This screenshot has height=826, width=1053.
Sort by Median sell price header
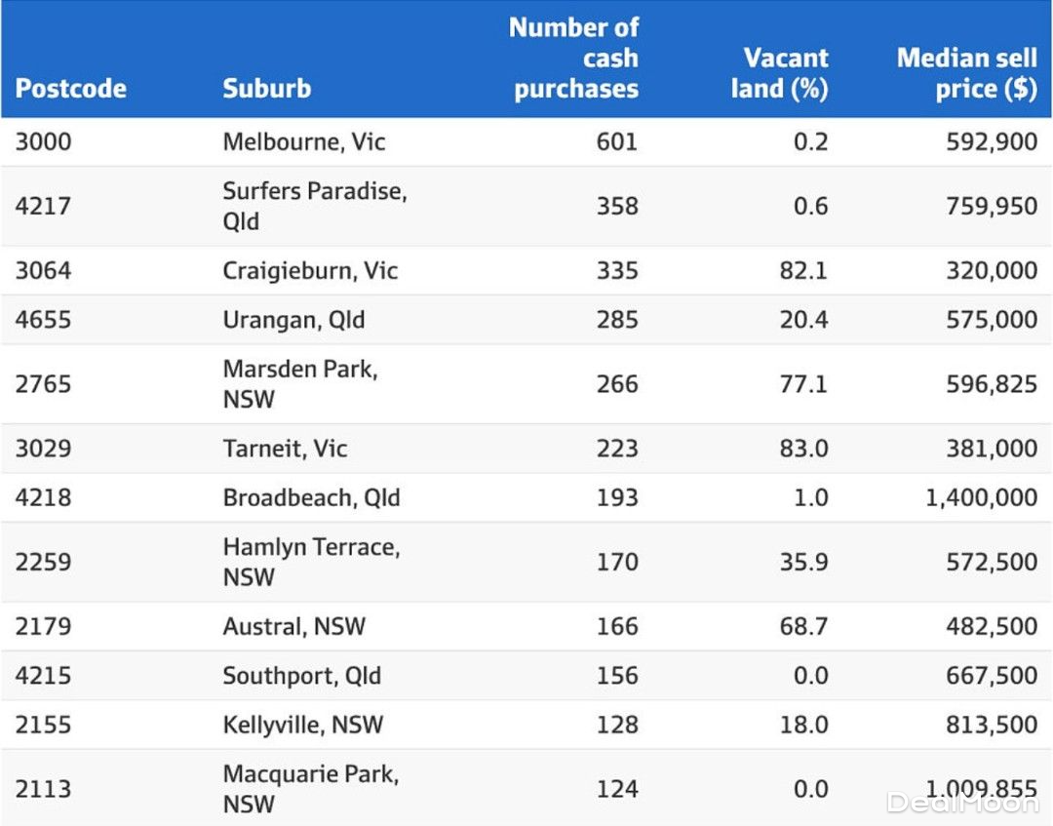[966, 73]
